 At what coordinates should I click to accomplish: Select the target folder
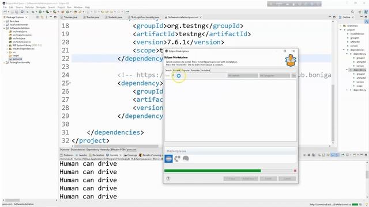click(16, 56)
